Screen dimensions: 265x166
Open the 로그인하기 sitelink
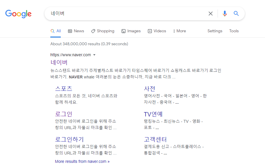coord(69,139)
